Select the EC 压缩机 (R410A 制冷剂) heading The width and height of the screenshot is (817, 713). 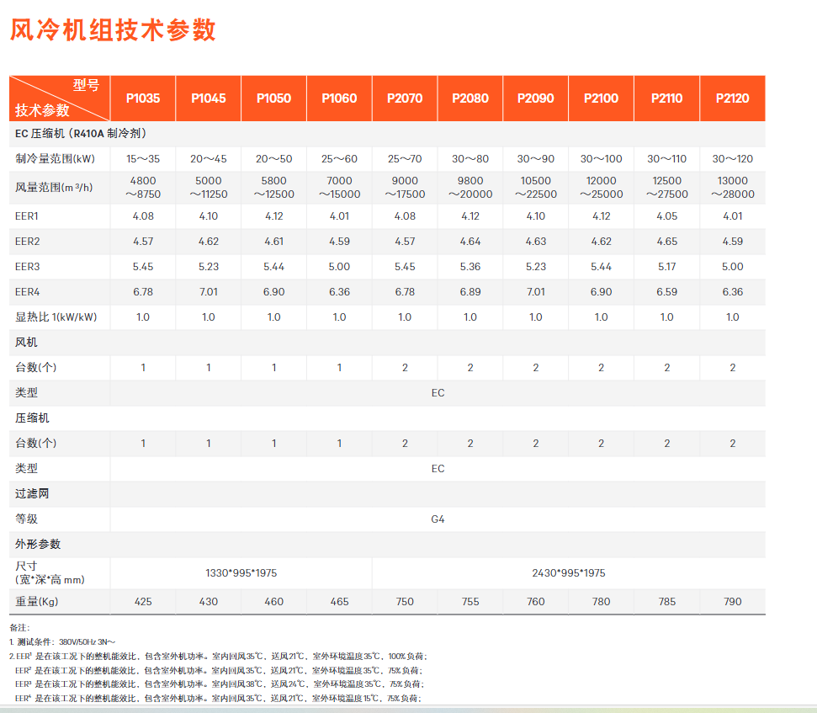click(x=82, y=133)
